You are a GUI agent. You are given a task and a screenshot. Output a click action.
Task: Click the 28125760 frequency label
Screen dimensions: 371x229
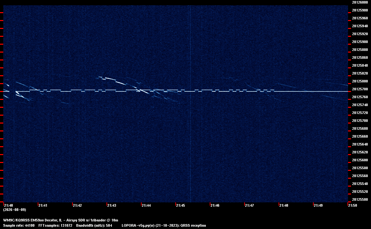coord(360,97)
